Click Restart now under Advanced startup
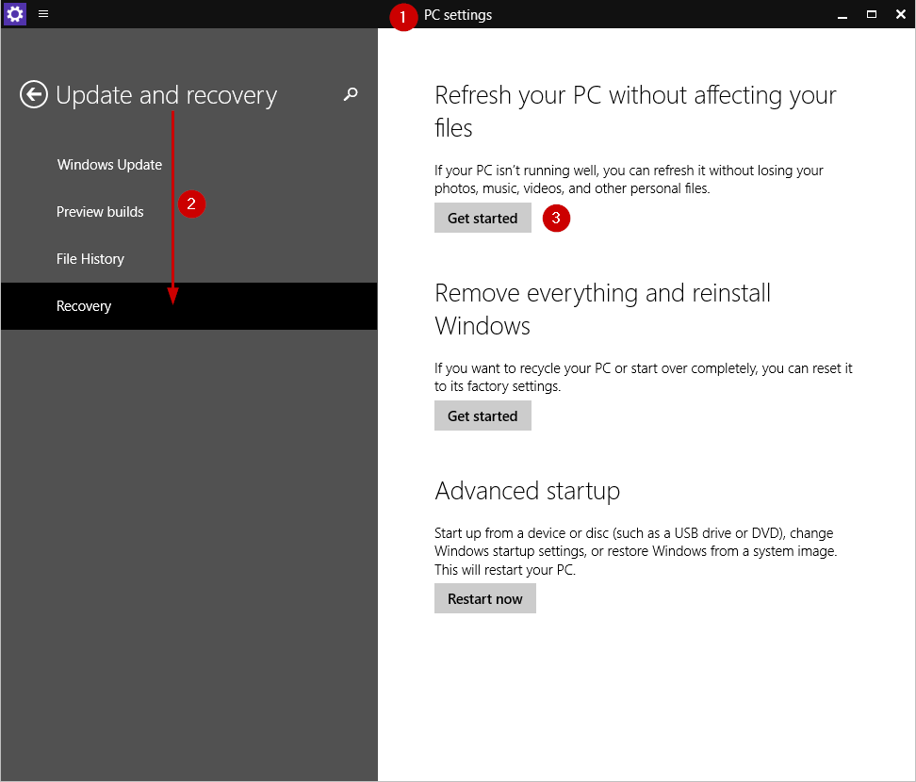 [x=485, y=598]
